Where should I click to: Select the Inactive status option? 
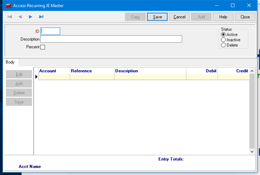pyautogui.click(x=223, y=40)
